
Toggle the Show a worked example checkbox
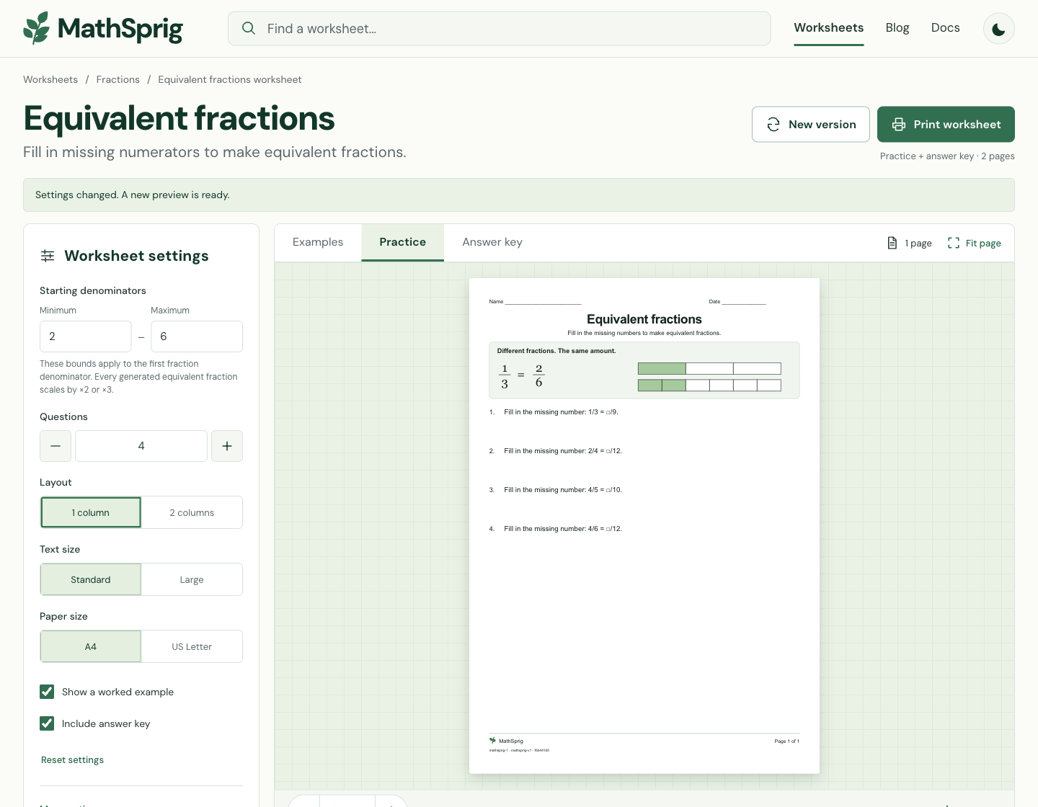click(x=47, y=692)
